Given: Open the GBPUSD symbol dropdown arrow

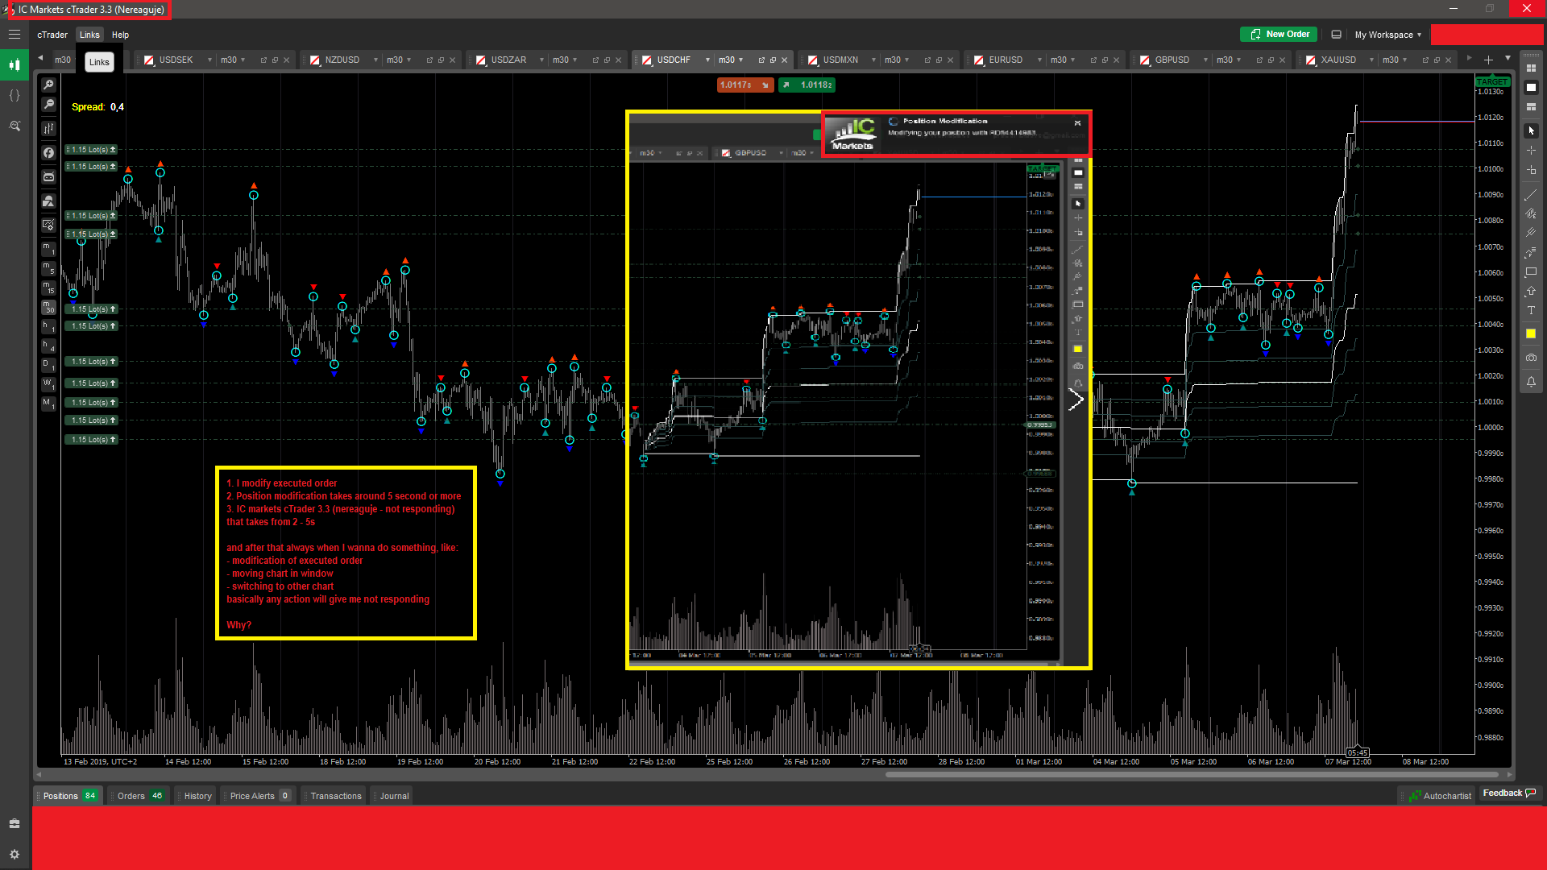Looking at the screenshot, I should coord(1205,60).
